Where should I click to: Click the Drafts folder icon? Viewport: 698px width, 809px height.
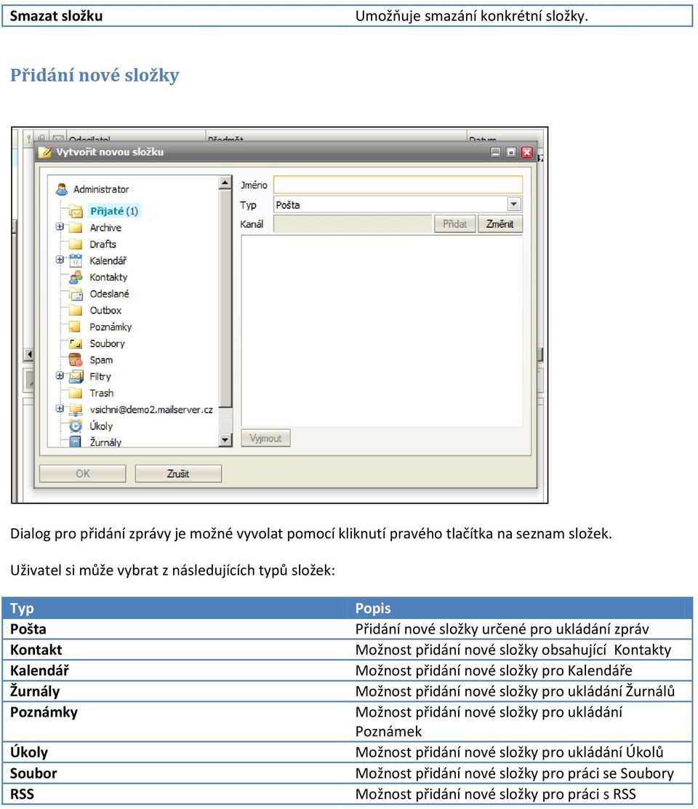(76, 244)
